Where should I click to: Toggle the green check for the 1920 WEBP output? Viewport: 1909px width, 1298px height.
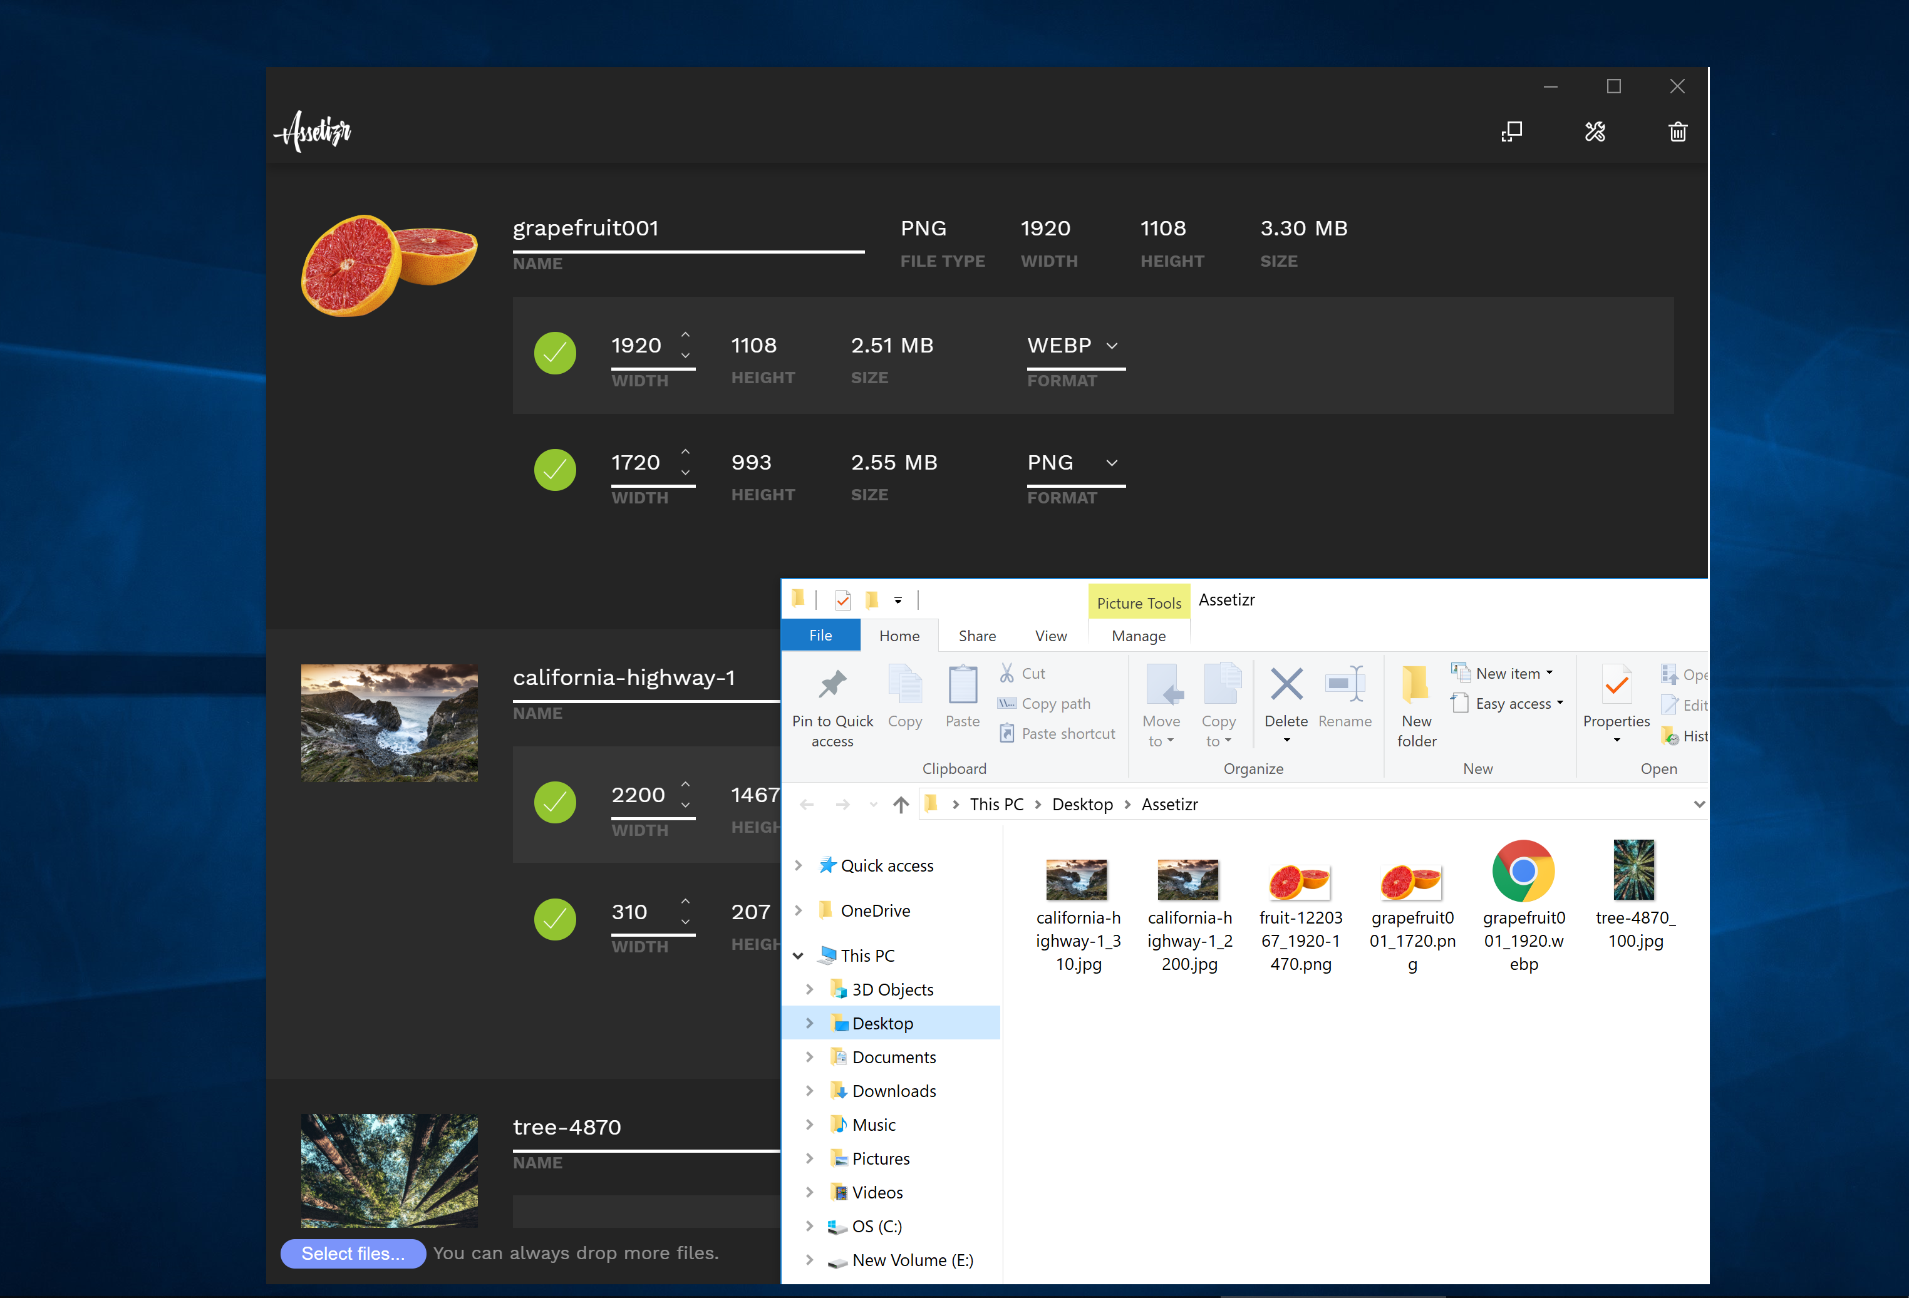tap(556, 353)
